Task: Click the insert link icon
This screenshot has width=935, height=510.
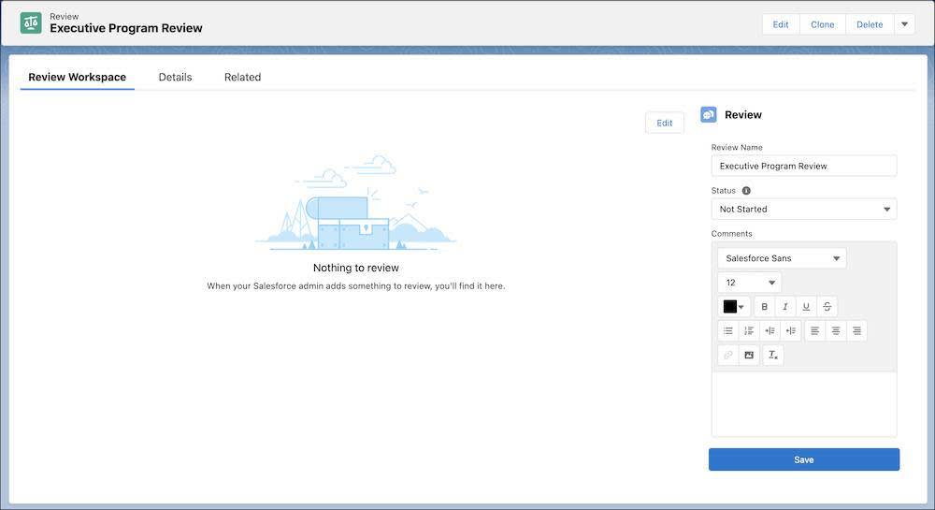Action: click(x=728, y=355)
